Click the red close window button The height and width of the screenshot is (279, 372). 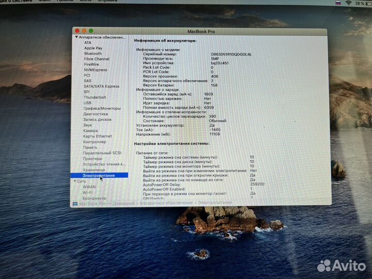78,31
